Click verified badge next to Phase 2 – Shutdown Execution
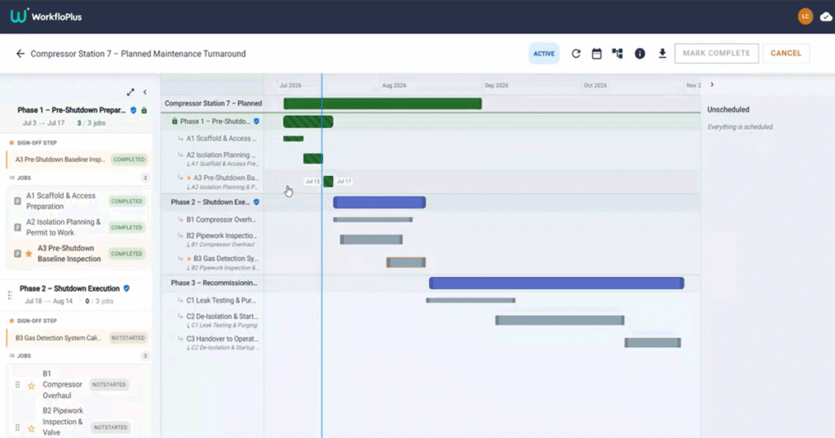Image resolution: width=835 pixels, height=438 pixels. coord(126,288)
